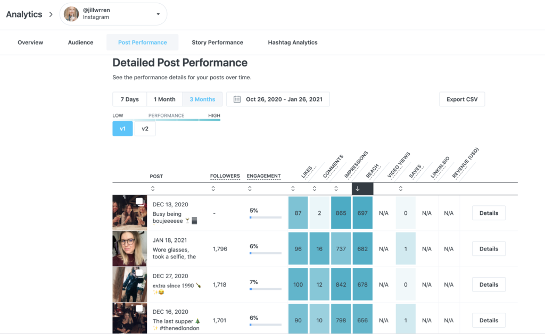
Task: Click the Export CSV button
Action: pos(461,99)
